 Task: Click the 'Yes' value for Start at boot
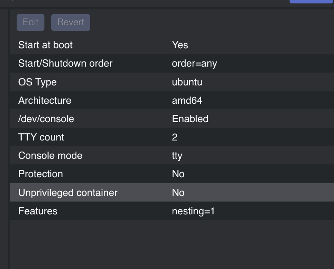point(180,45)
